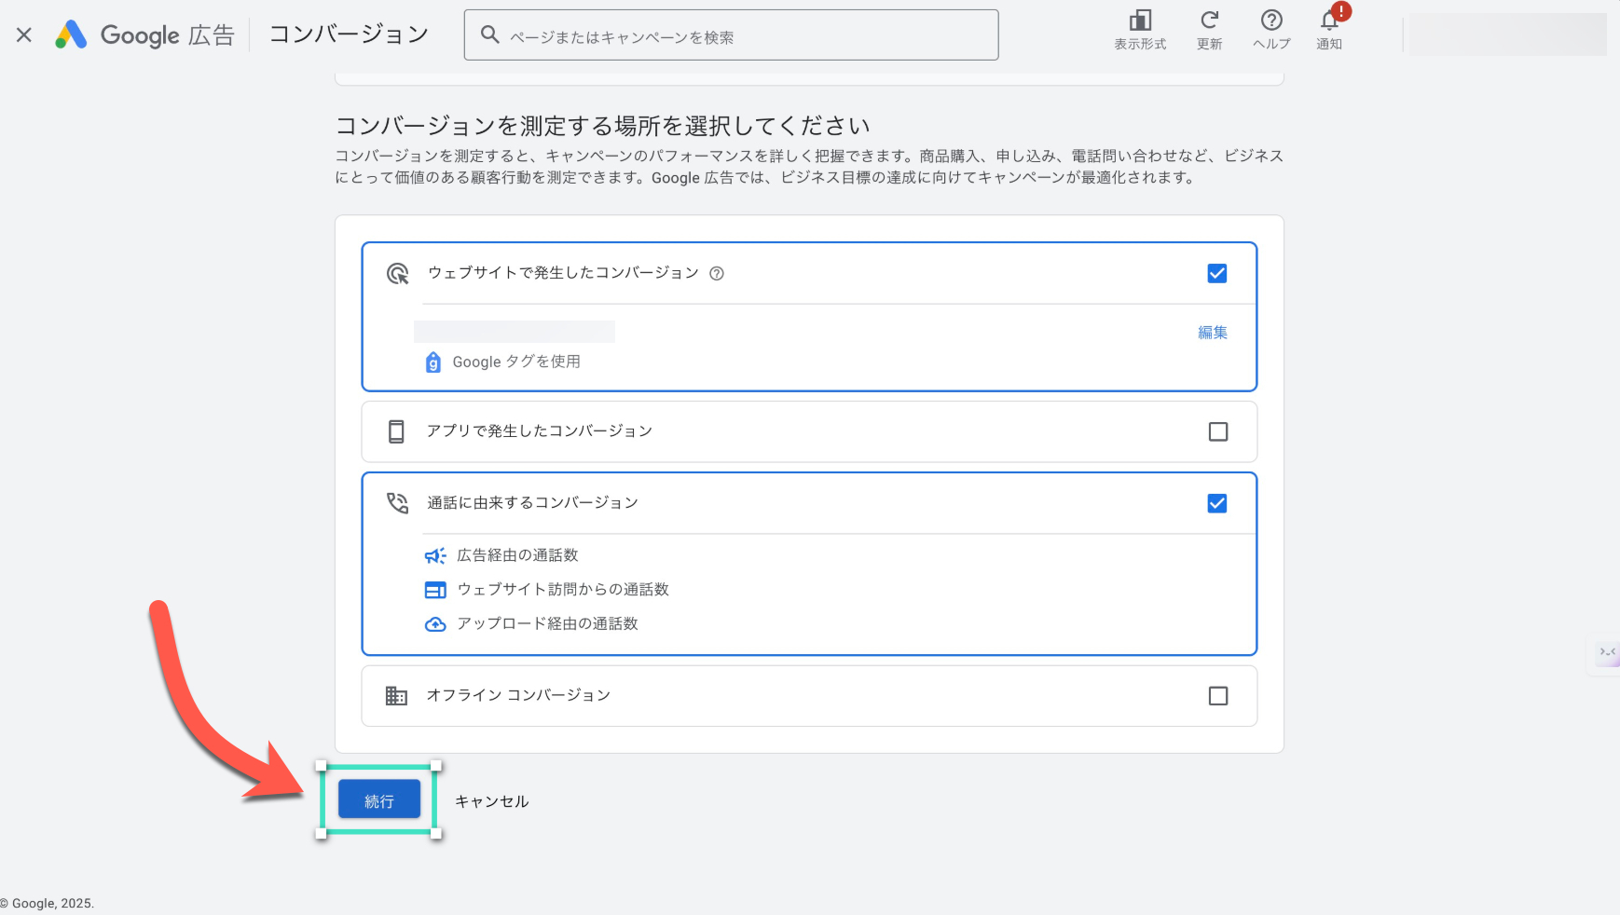
Task: Expand the collapsed panel on the right edge
Action: click(1606, 653)
